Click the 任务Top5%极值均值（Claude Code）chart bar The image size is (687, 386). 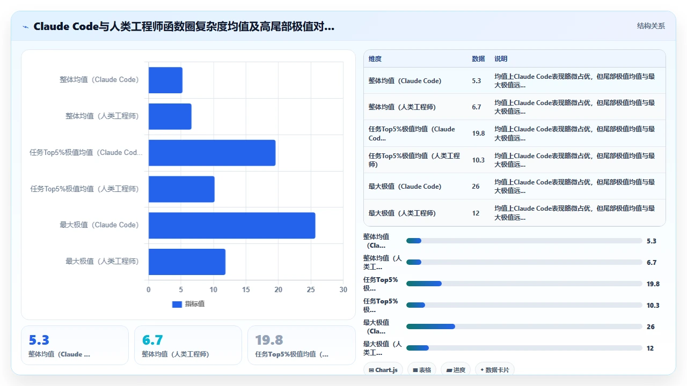coord(212,153)
